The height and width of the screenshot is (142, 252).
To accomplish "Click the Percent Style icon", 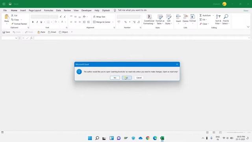I will coord(125,22).
